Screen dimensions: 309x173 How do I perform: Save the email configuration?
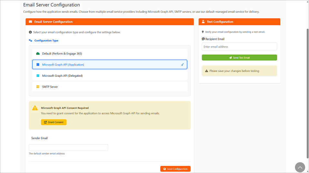tap(175, 169)
